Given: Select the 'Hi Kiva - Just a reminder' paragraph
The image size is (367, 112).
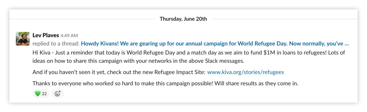Looking at the screenshot, I should coord(189,57).
